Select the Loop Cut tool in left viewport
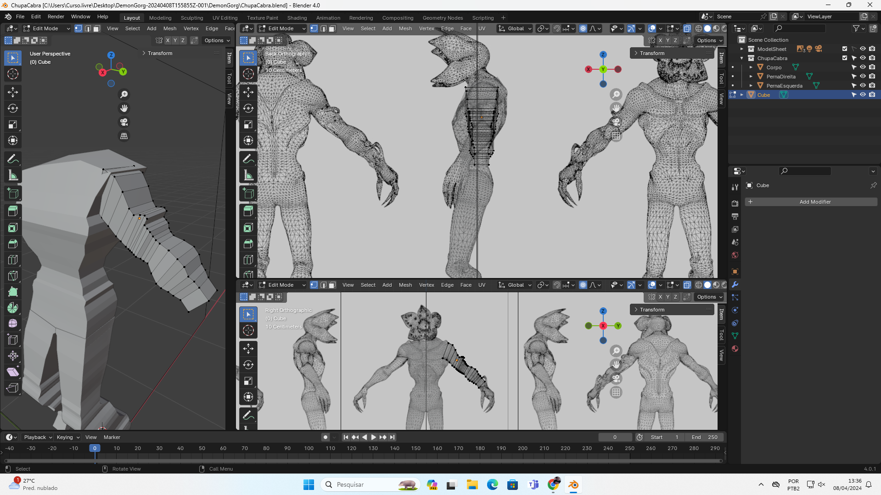881x495 pixels. point(13,260)
